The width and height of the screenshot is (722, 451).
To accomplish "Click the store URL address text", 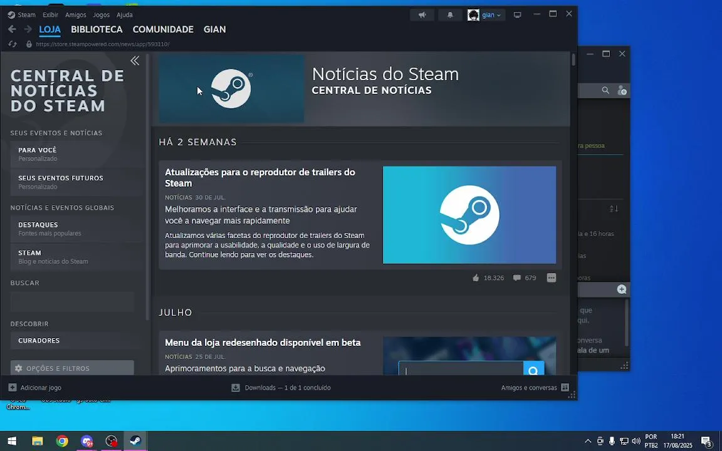I will click(x=103, y=44).
